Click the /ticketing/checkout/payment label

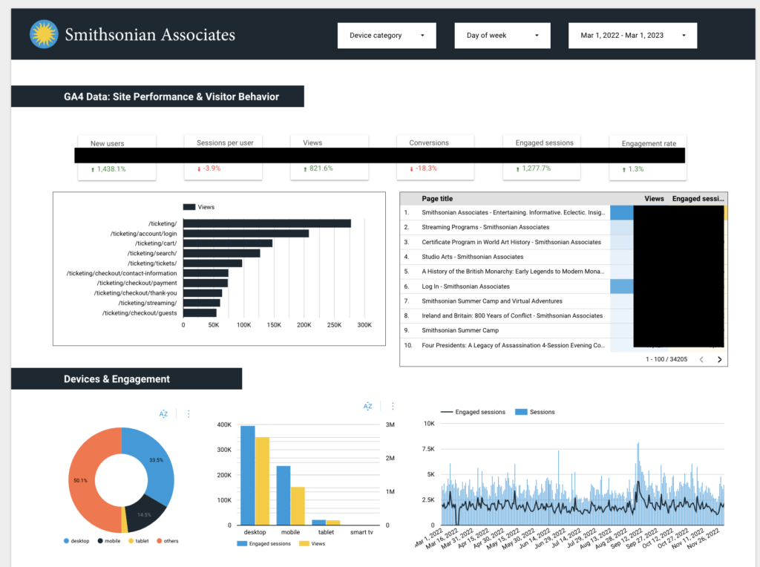(137, 283)
